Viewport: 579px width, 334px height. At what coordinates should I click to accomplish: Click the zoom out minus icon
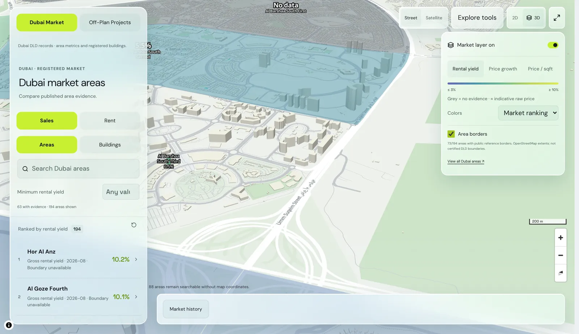pos(561,255)
